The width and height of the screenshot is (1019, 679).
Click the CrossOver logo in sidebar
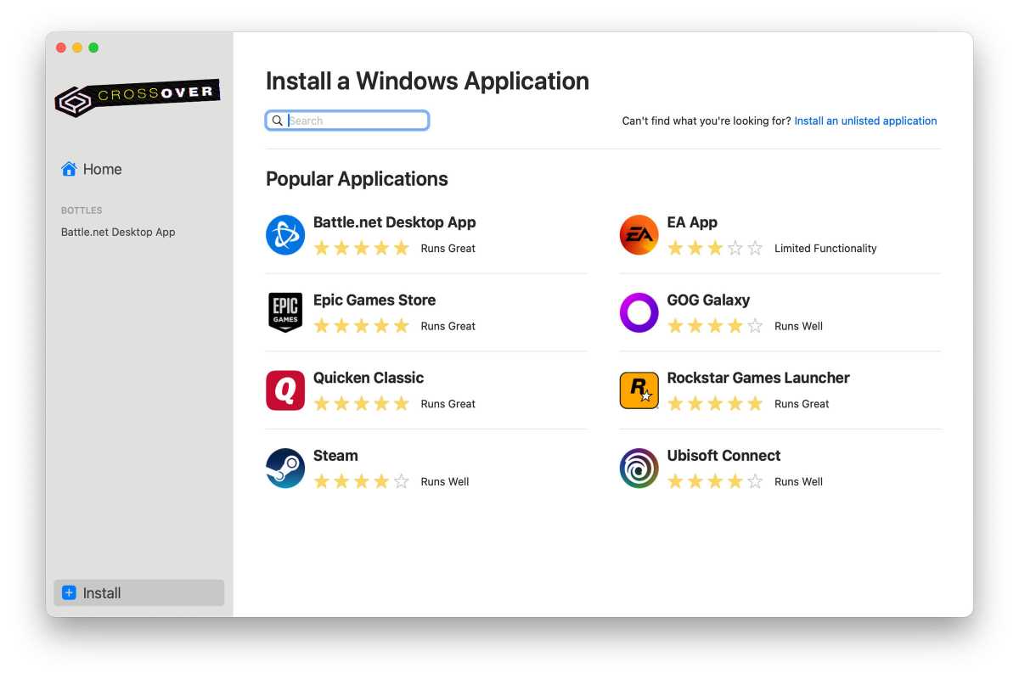138,97
